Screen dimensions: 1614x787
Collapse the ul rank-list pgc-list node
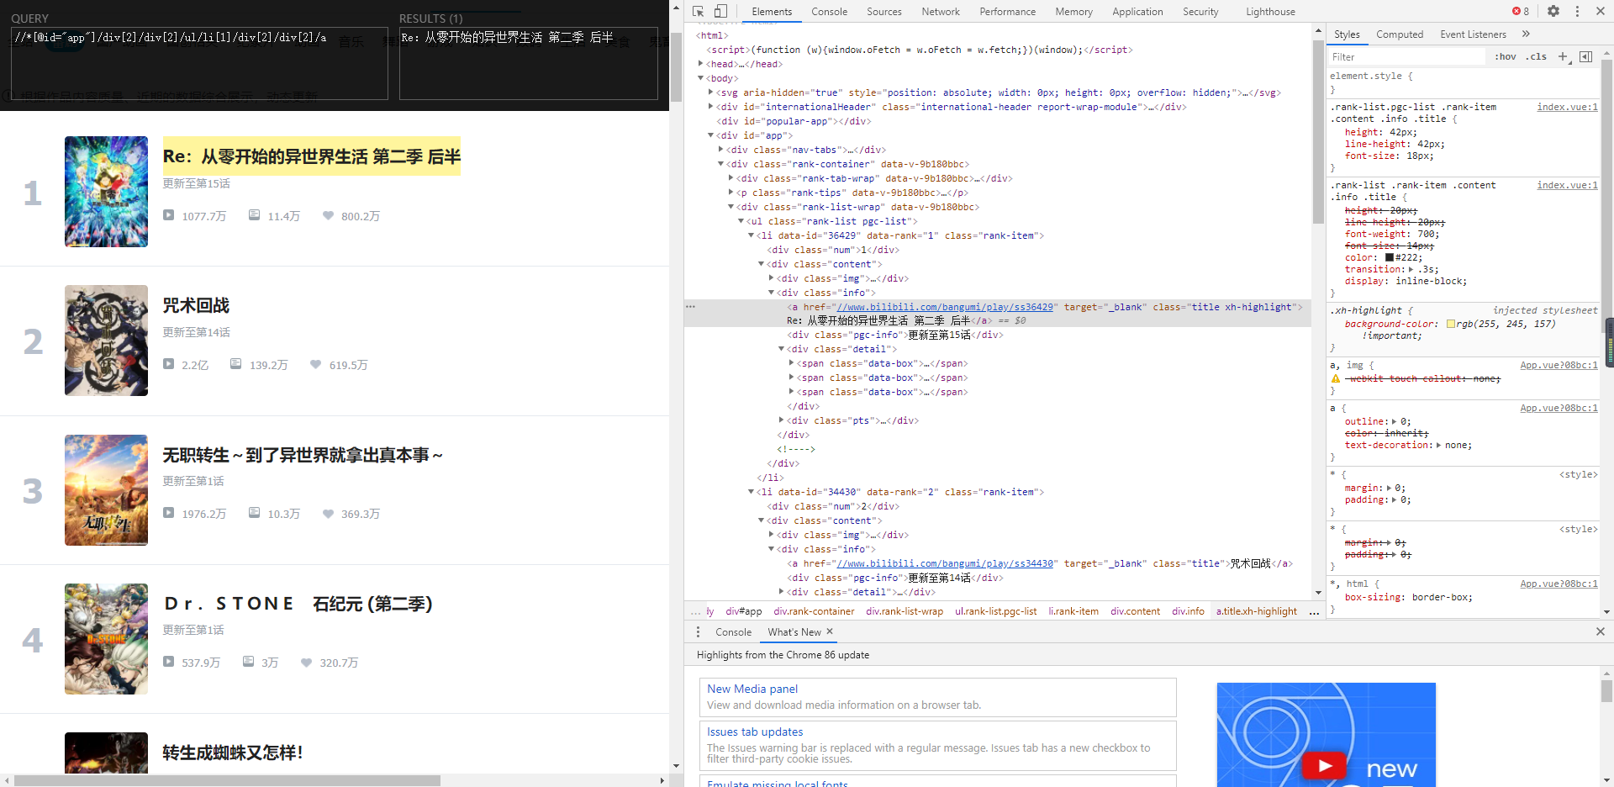pyautogui.click(x=741, y=221)
